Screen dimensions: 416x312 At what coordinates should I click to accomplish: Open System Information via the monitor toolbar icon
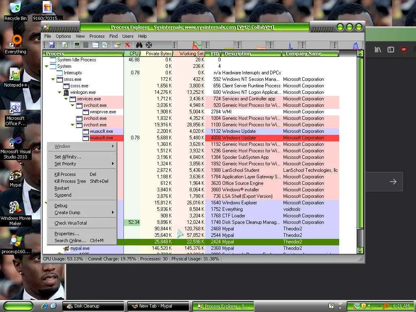pos(77,45)
